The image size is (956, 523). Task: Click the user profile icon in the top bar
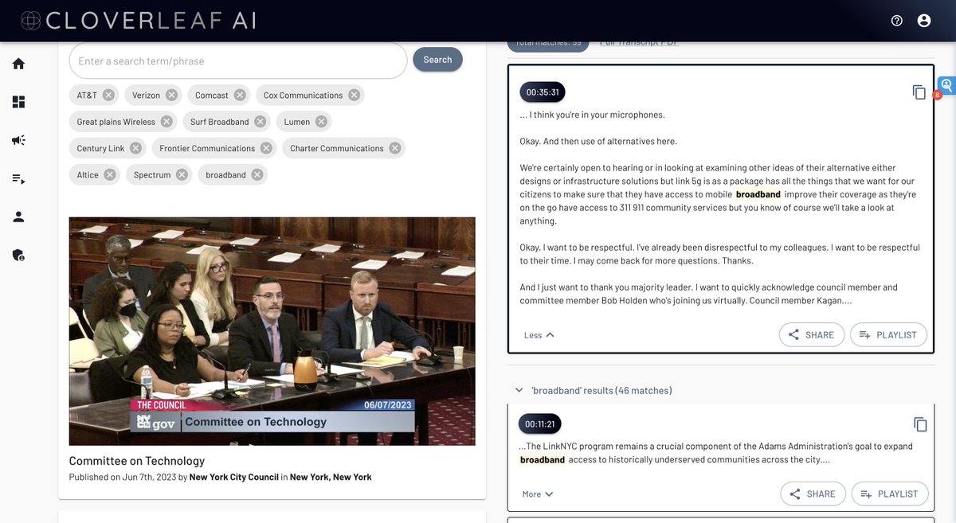coord(924,20)
